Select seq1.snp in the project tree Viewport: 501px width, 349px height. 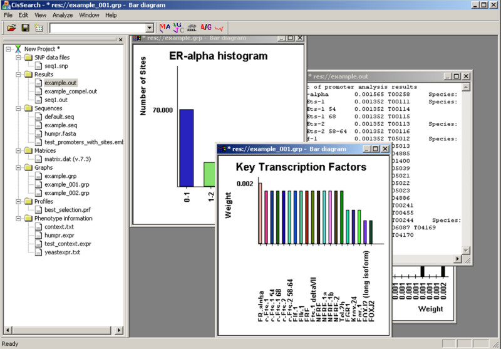[x=56, y=66]
